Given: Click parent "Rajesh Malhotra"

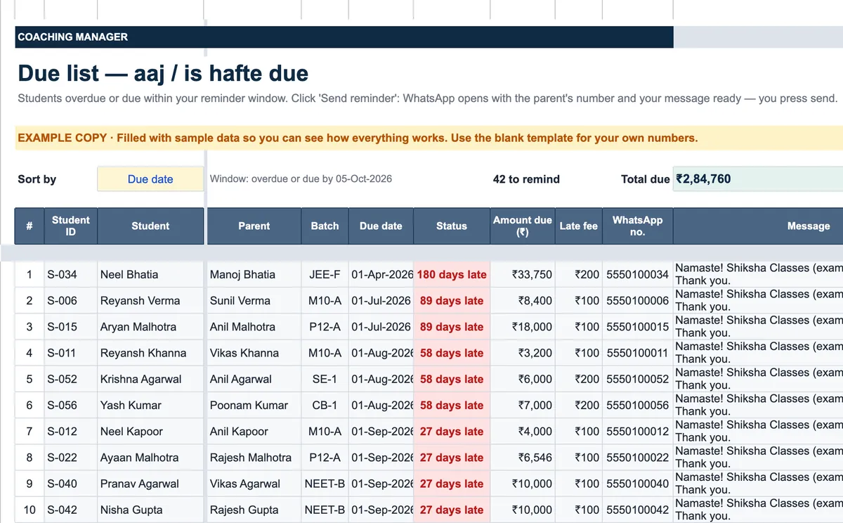Looking at the screenshot, I should coord(251,457).
